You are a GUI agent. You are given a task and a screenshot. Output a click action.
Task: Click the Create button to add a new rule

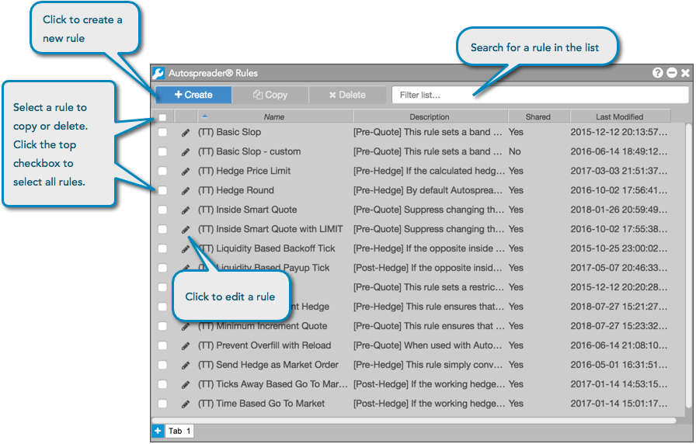coord(193,95)
